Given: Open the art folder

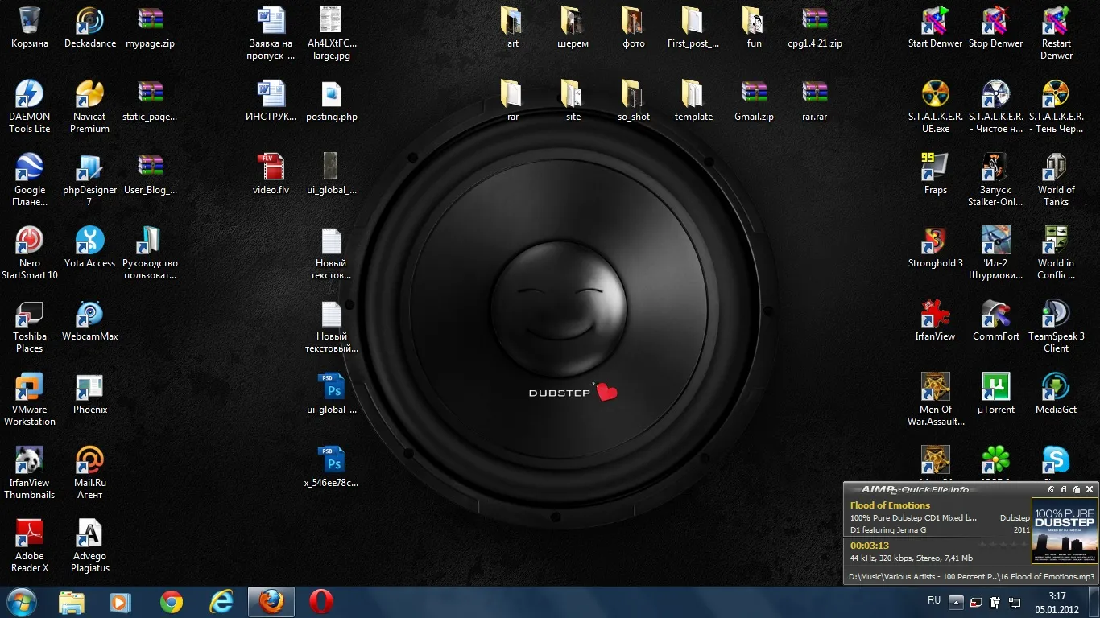Looking at the screenshot, I should (512, 27).
